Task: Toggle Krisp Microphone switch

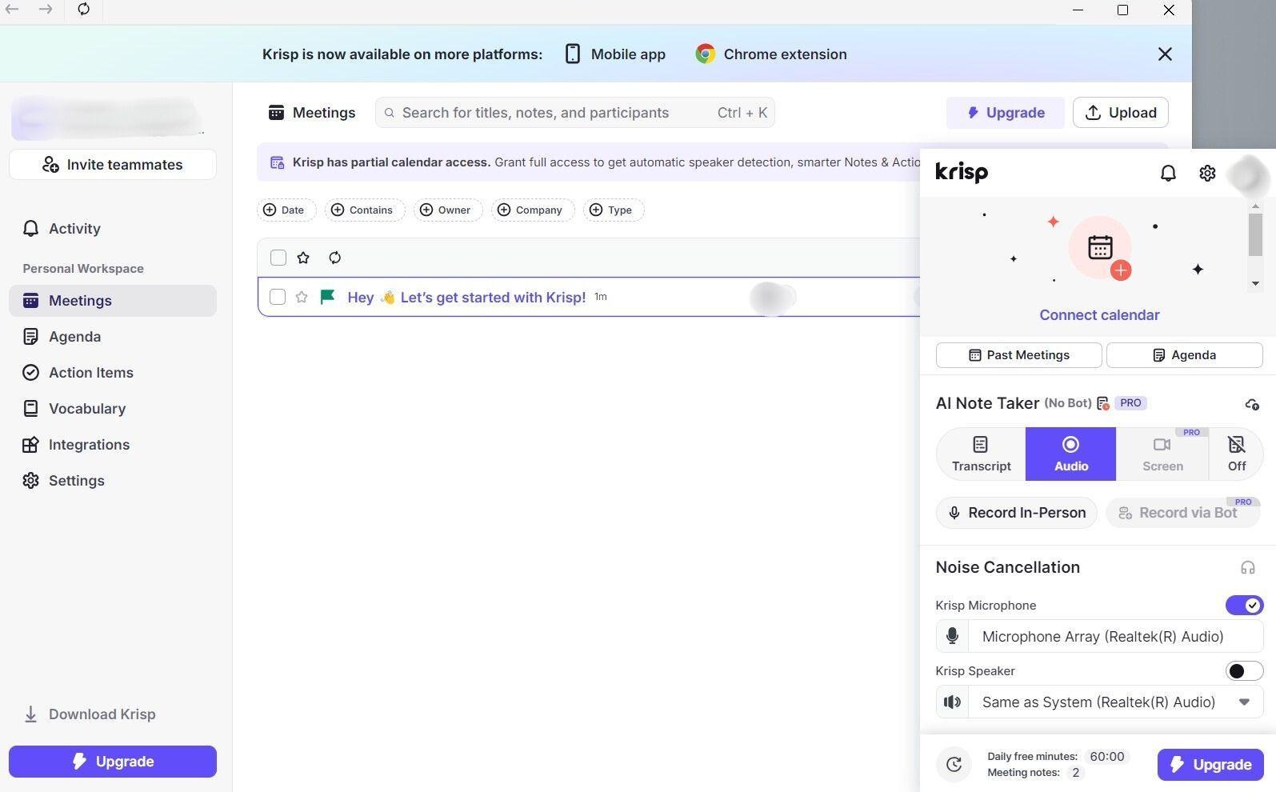Action: (x=1244, y=606)
